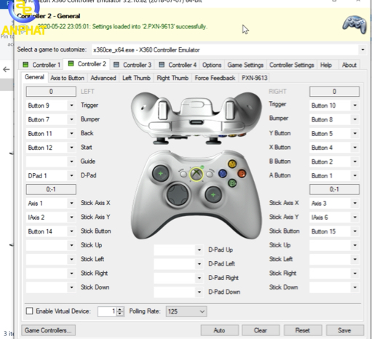Click the green status square on Controller 1
Screen dimensions: 372x339
[25, 65]
